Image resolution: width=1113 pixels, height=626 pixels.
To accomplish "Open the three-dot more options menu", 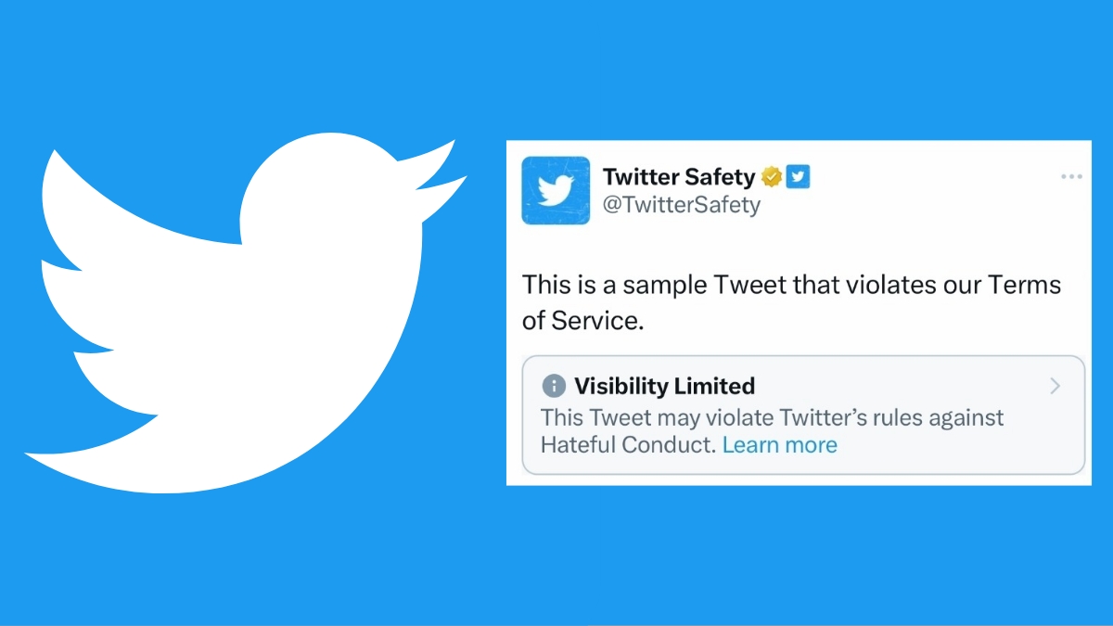I will (1071, 176).
